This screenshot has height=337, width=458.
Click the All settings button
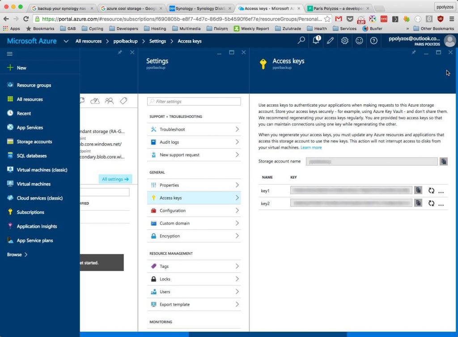click(x=115, y=179)
